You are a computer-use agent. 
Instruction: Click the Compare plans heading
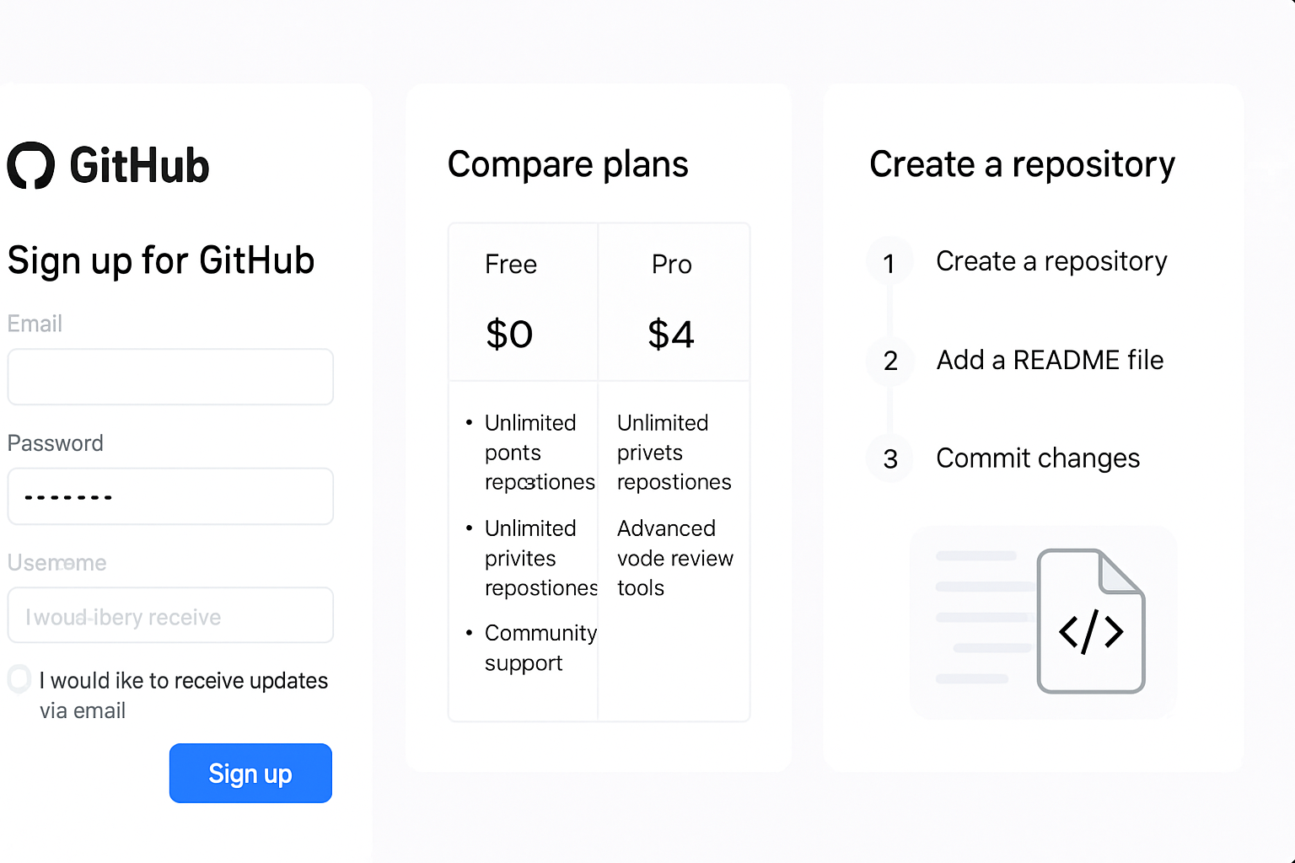[568, 165]
